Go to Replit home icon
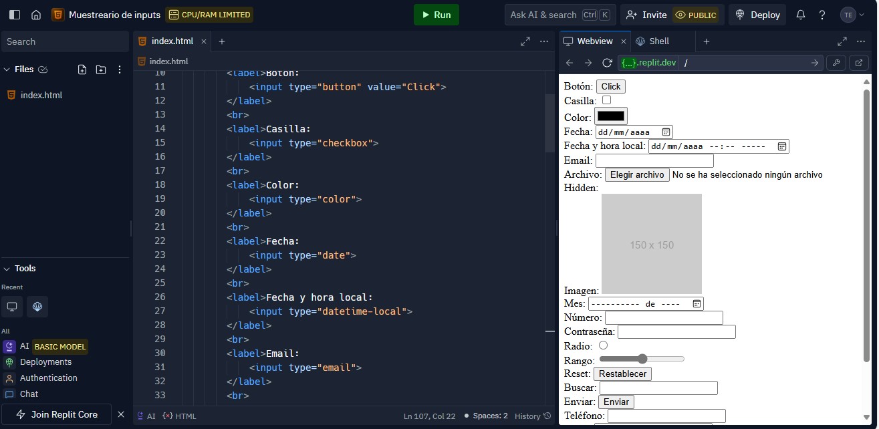Screen dimensions: 879x429 tap(36, 15)
